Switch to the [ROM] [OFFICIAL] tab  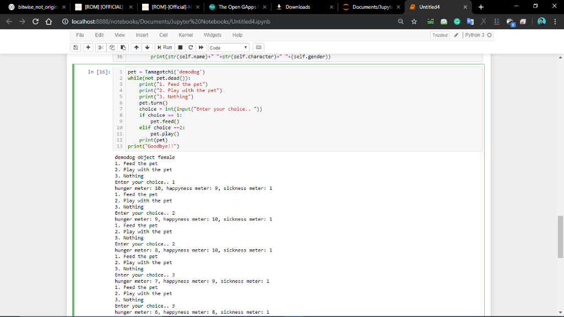pyautogui.click(x=104, y=7)
